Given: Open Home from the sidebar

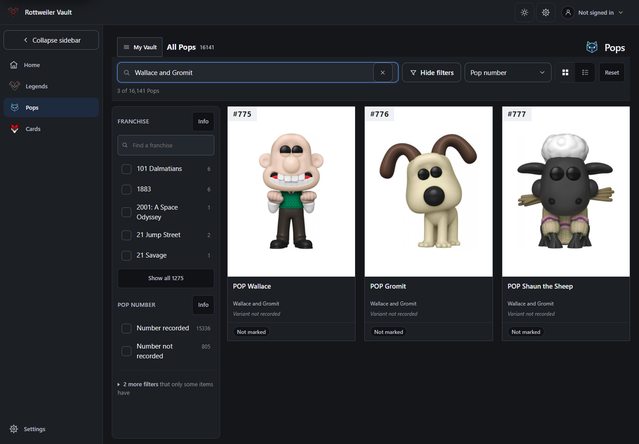Looking at the screenshot, I should click(x=51, y=65).
